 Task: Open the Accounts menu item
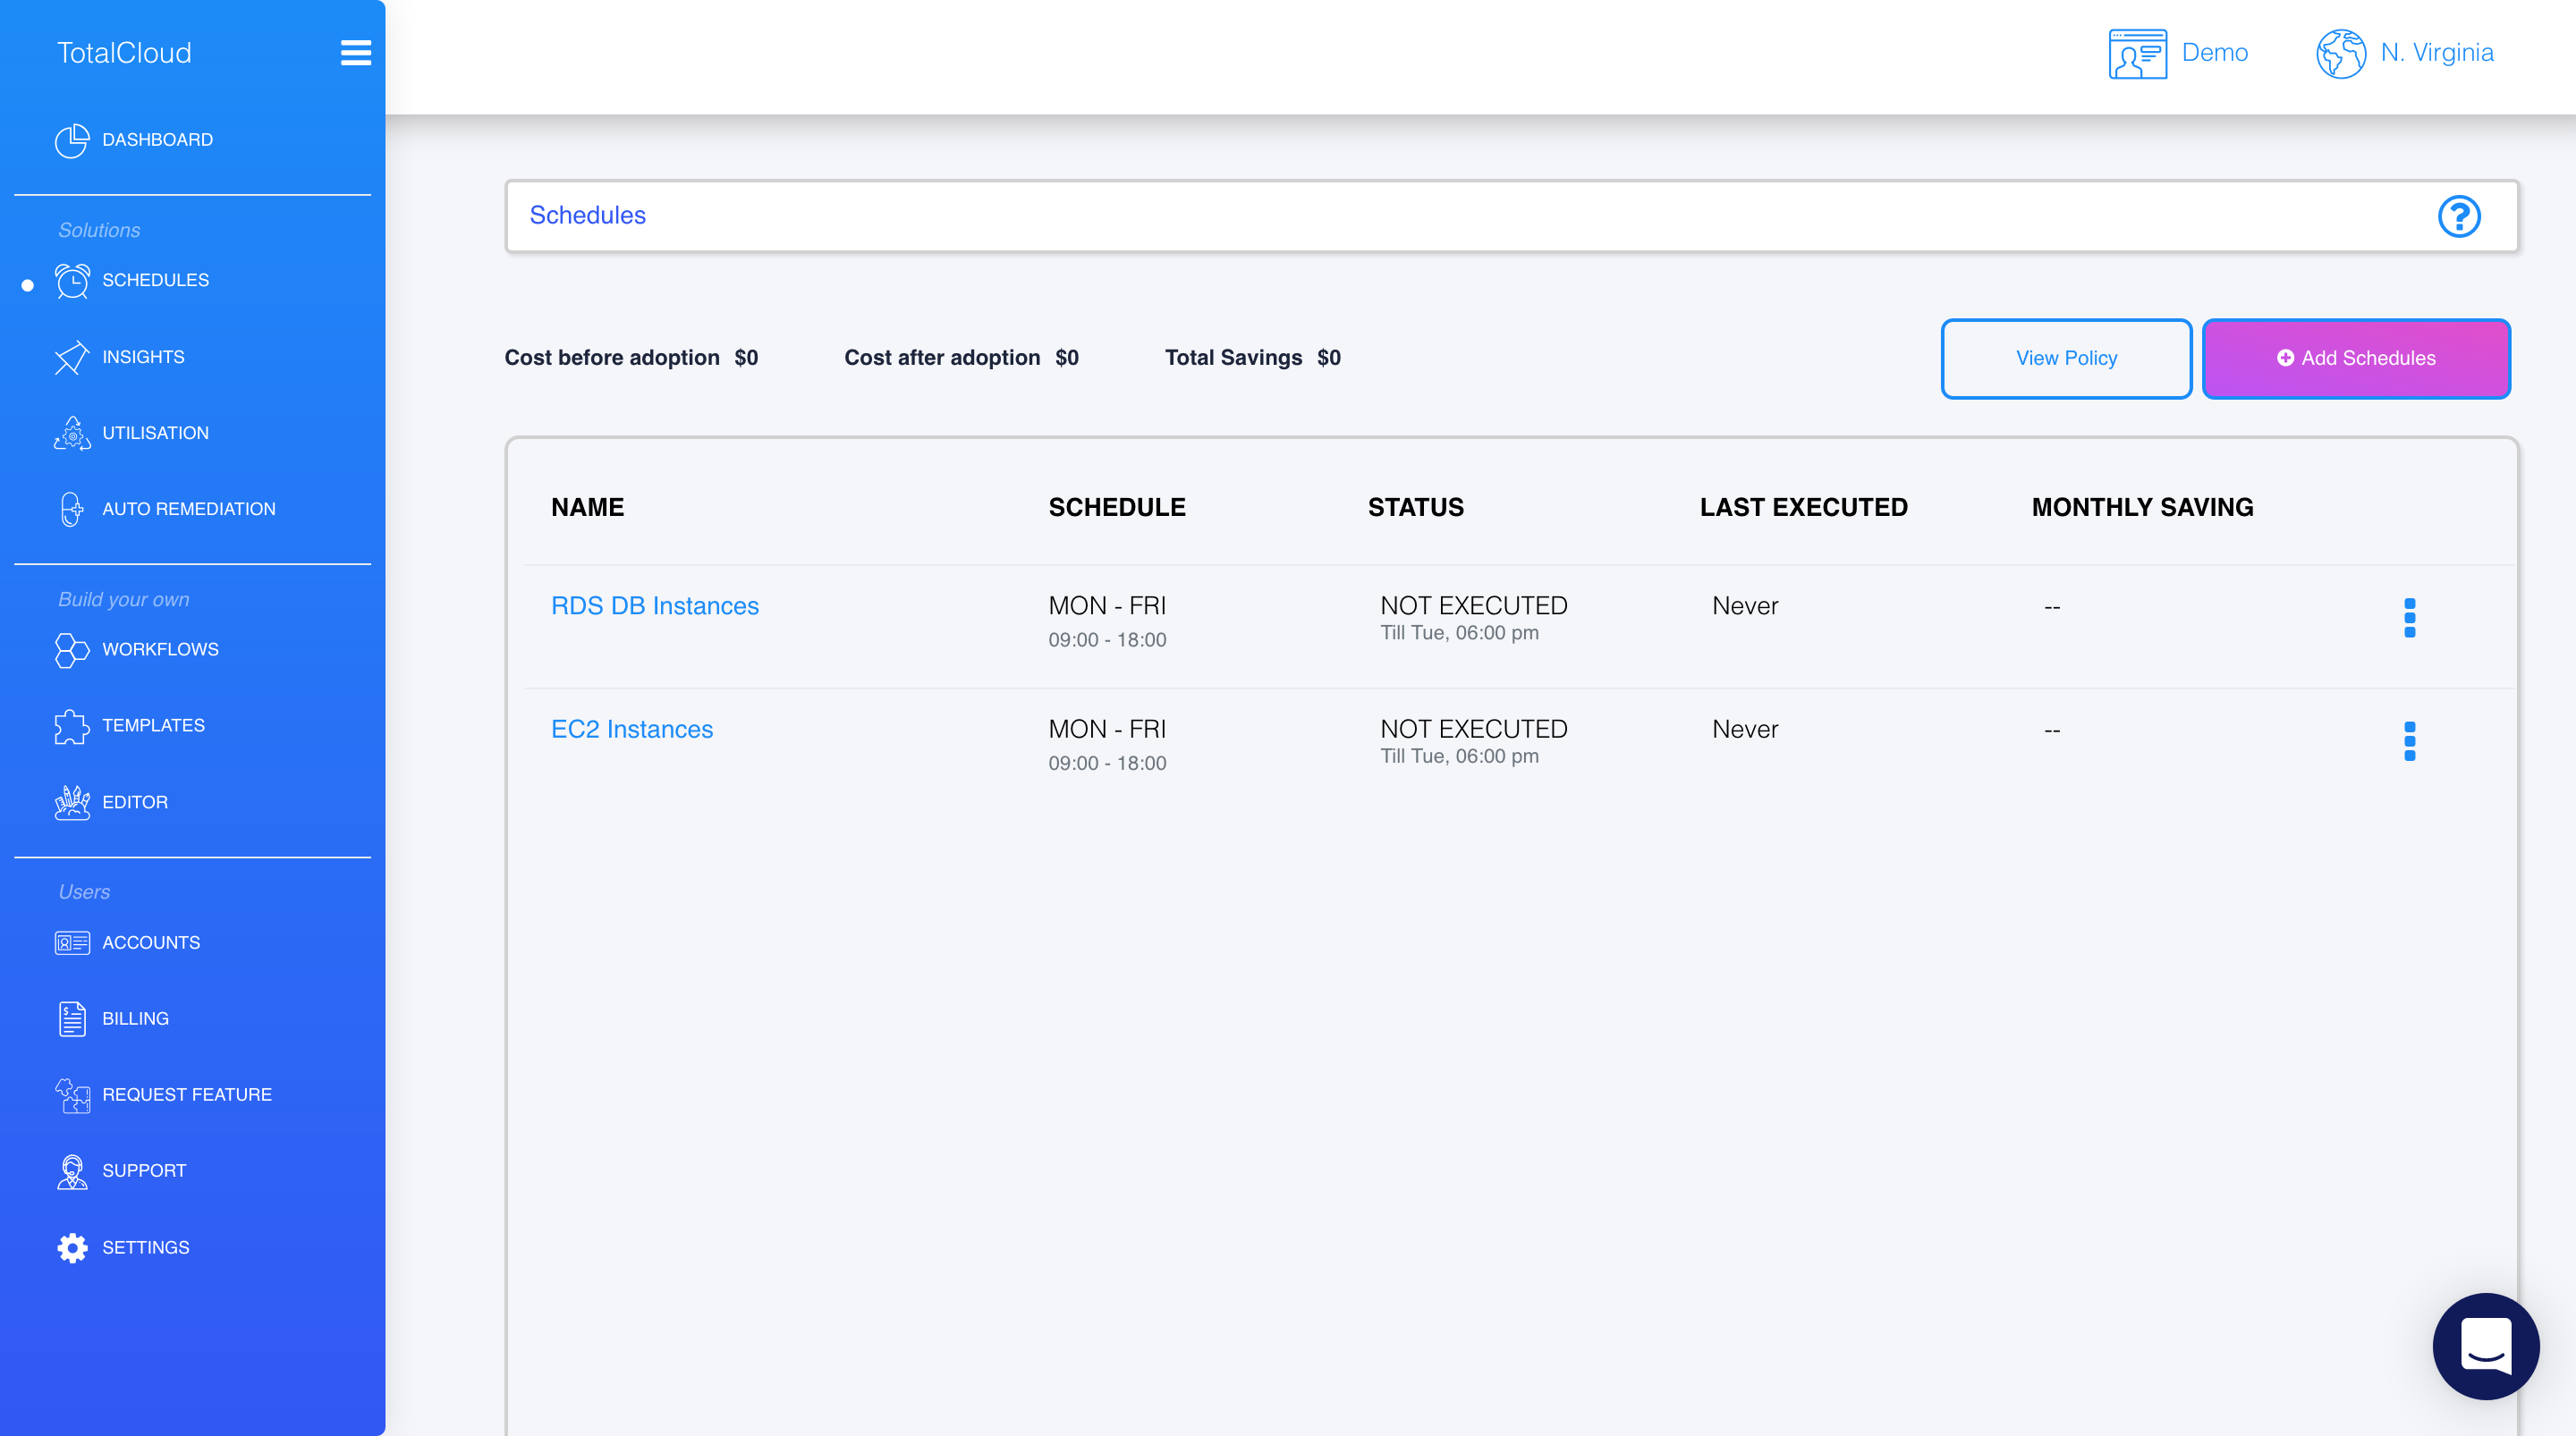point(150,943)
